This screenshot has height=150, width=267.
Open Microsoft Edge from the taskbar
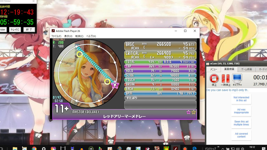pos(194,148)
